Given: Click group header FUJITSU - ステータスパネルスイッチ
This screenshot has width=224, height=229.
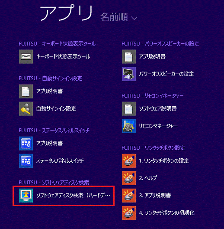Looking at the screenshot, I should pyautogui.click(x=54, y=131).
